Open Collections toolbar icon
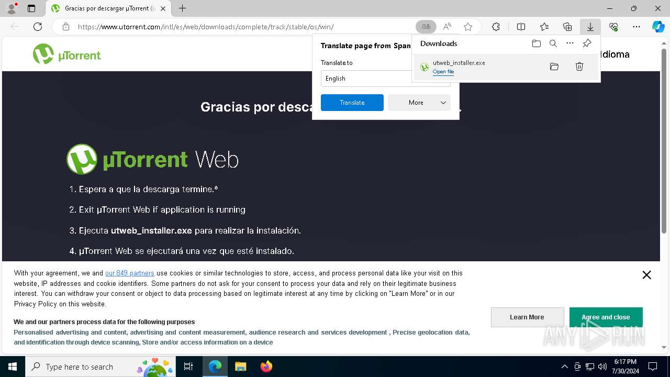Screen dimensions: 670x377 [567, 27]
